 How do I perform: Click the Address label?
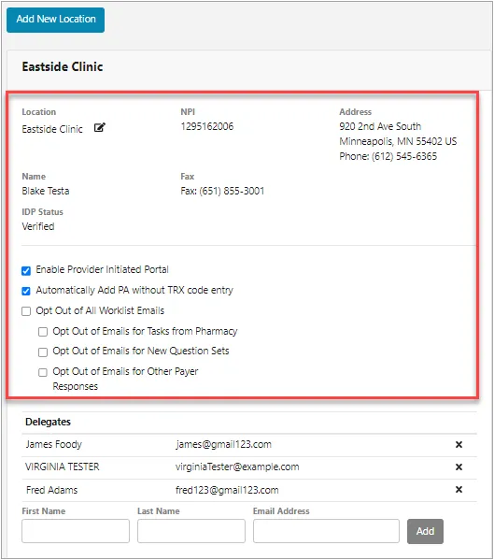tap(355, 112)
